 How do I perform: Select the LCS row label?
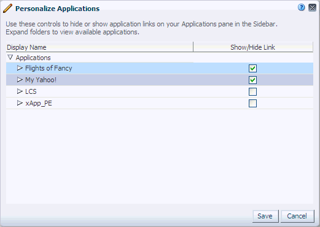pos(31,91)
